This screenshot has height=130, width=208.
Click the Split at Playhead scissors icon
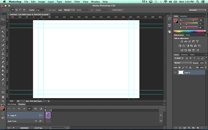36,109
